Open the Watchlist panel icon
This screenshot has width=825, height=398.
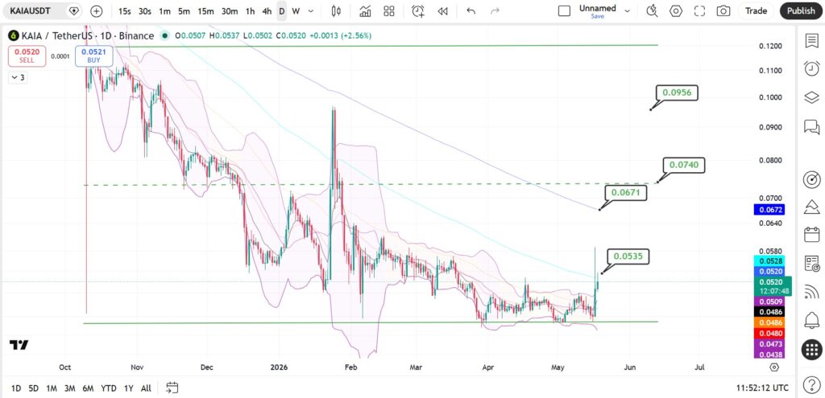pyautogui.click(x=812, y=40)
